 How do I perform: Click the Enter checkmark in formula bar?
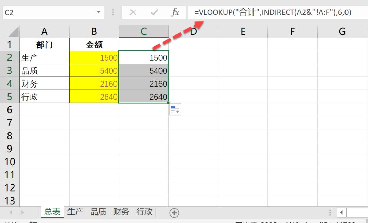pos(154,13)
